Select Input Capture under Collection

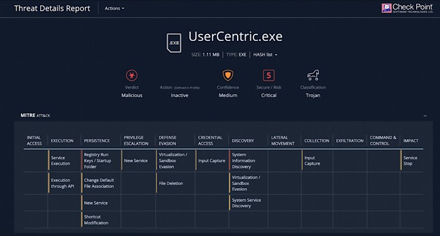312,160
